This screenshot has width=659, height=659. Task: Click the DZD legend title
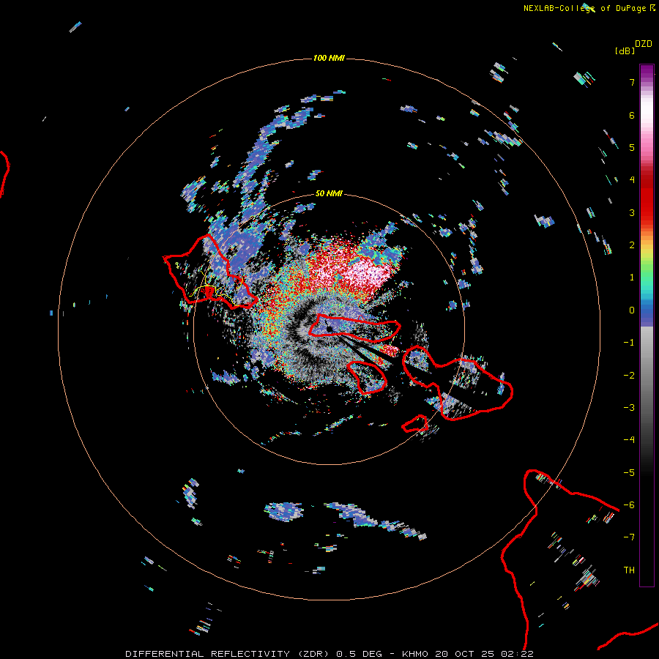pyautogui.click(x=644, y=44)
